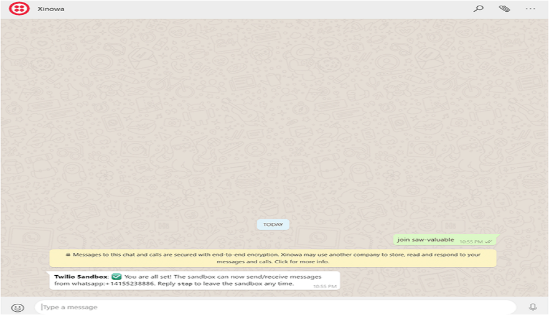Click the Twilio red logo avatar
The height and width of the screenshot is (315, 549).
pyautogui.click(x=19, y=9)
